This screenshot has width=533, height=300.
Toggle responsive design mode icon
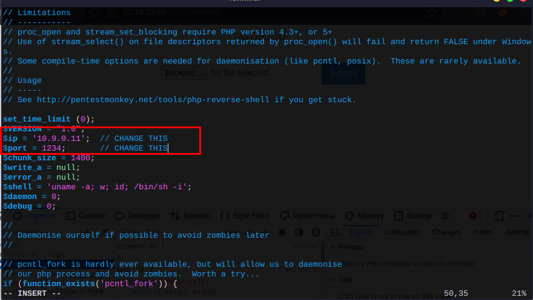coord(498,216)
